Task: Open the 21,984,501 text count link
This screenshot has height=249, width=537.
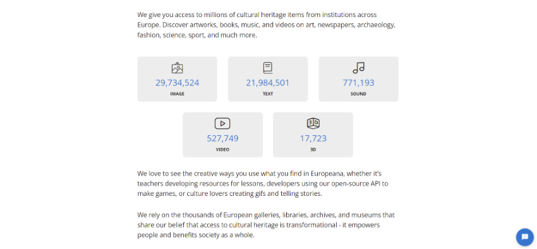Action: pos(268,83)
